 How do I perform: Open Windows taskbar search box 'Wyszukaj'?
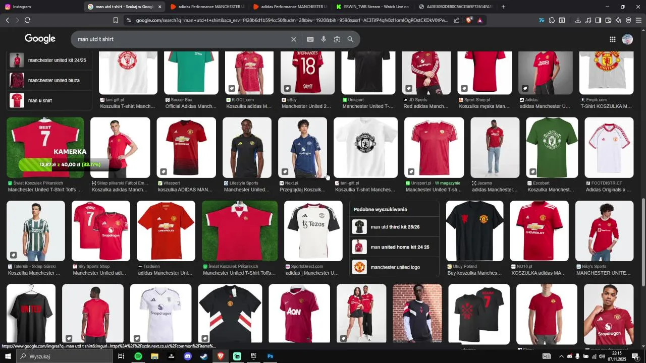pos(65,356)
